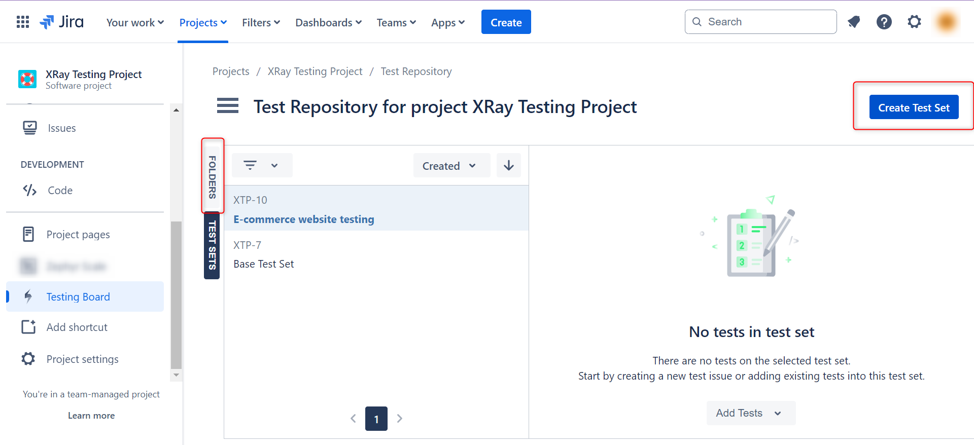Click the Search input field

[x=766, y=22]
